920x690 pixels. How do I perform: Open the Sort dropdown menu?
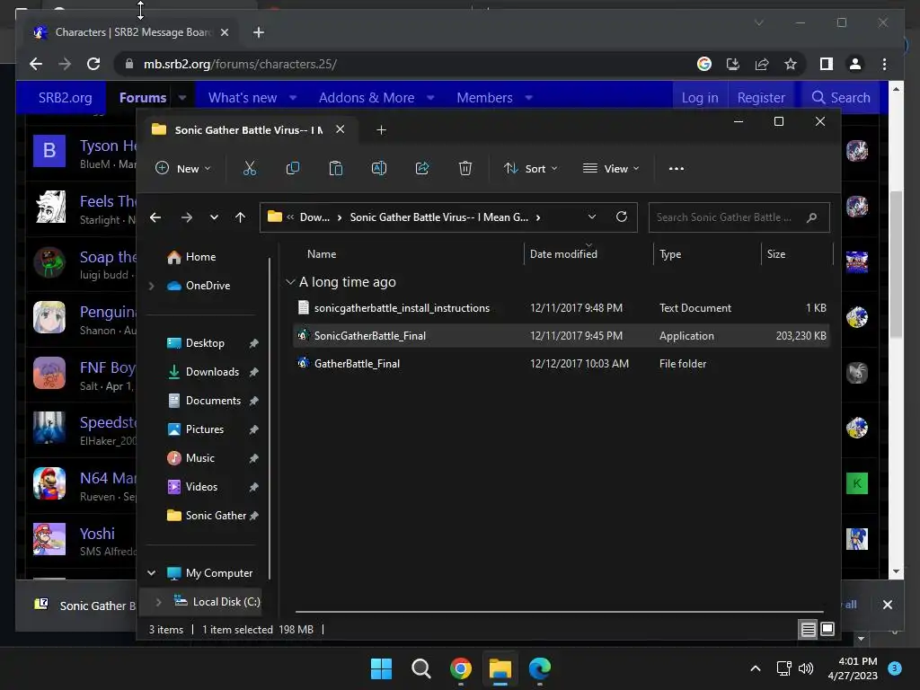(x=530, y=168)
